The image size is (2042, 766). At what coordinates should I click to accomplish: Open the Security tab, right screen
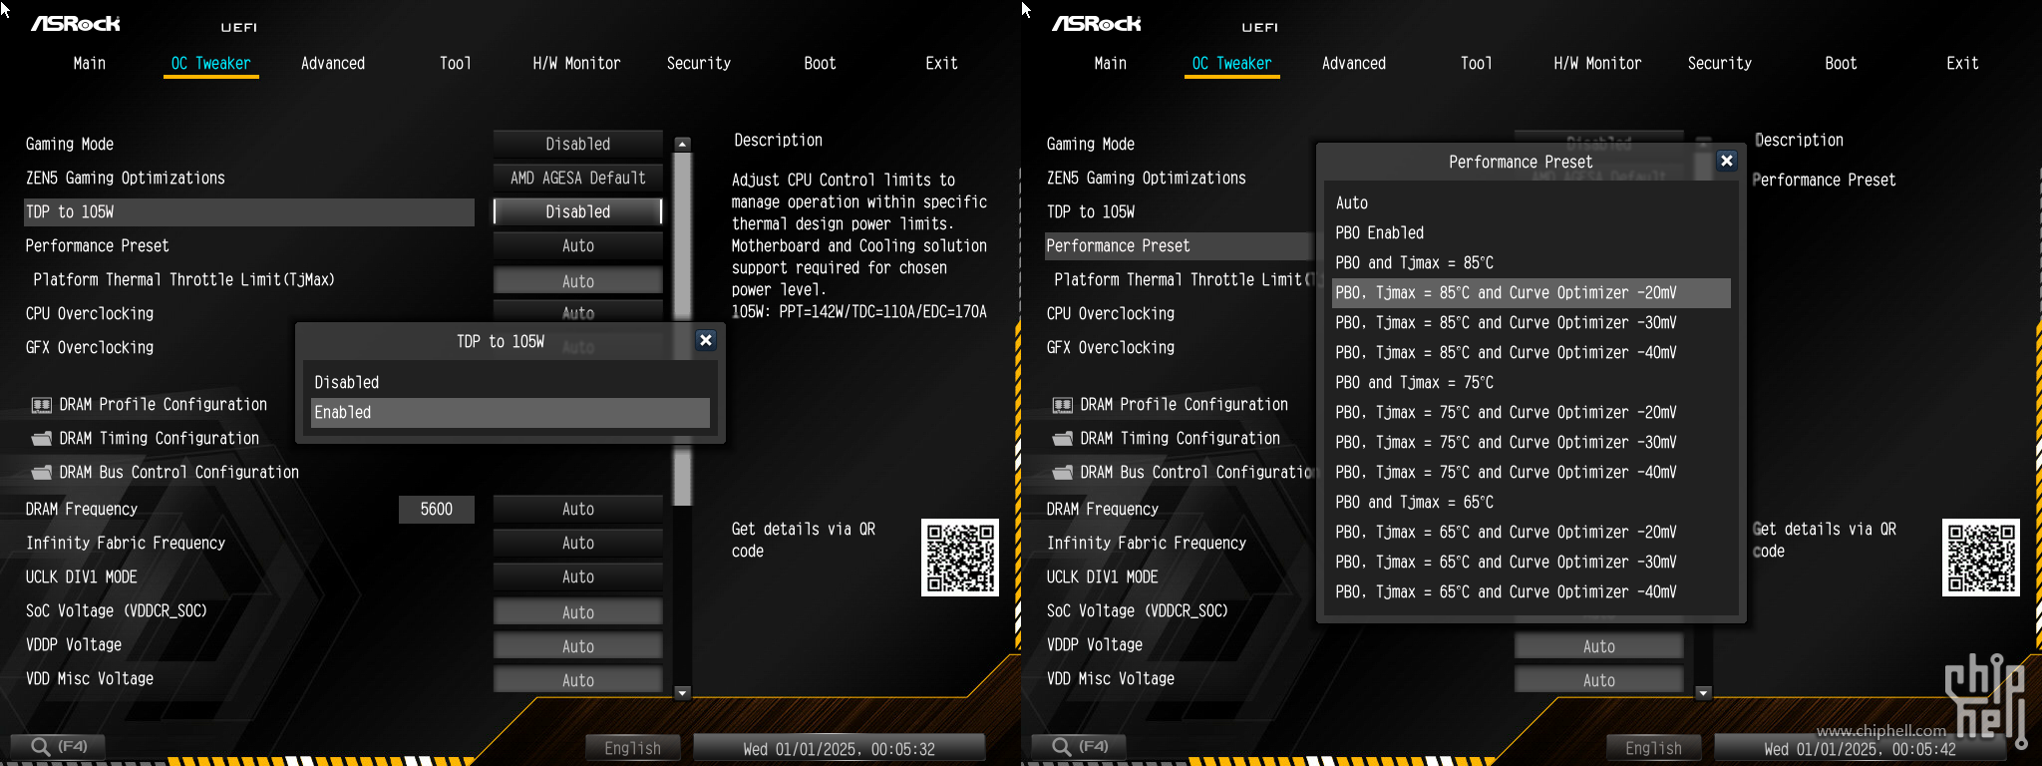point(1720,63)
